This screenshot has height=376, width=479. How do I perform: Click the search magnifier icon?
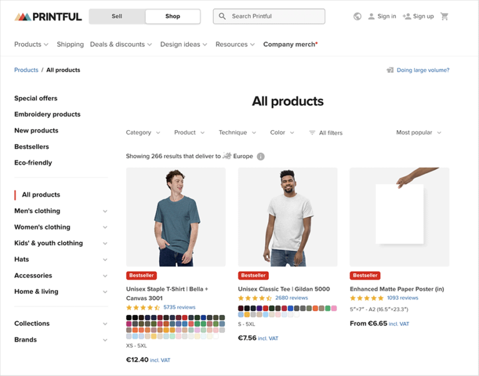223,16
